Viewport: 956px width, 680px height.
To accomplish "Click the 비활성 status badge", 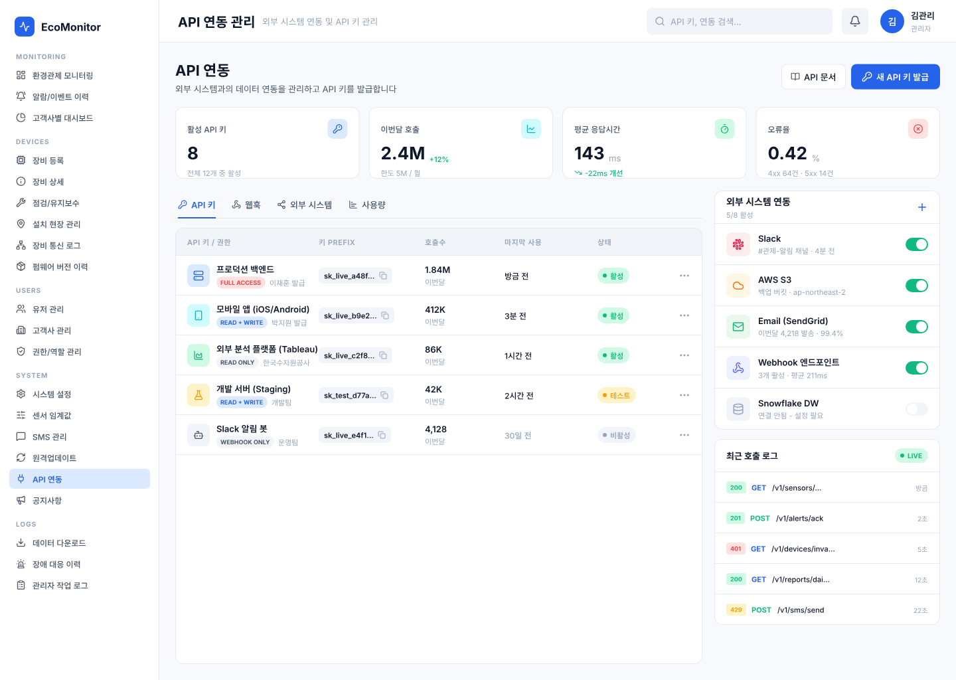I will [x=617, y=435].
